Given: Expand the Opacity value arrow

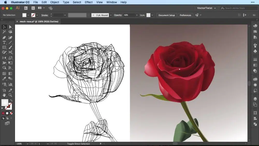Looking at the screenshot, I should (x=137, y=15).
